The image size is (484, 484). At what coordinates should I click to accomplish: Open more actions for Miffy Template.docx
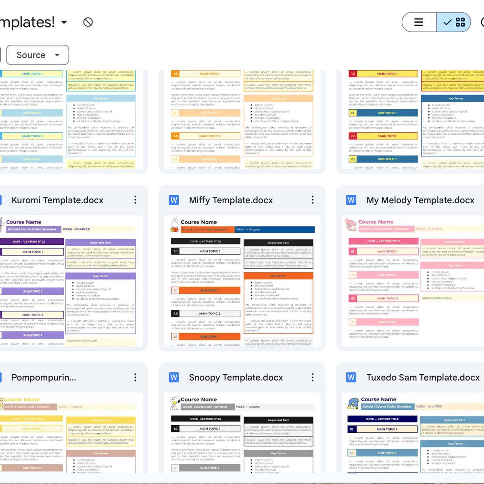[x=313, y=200]
